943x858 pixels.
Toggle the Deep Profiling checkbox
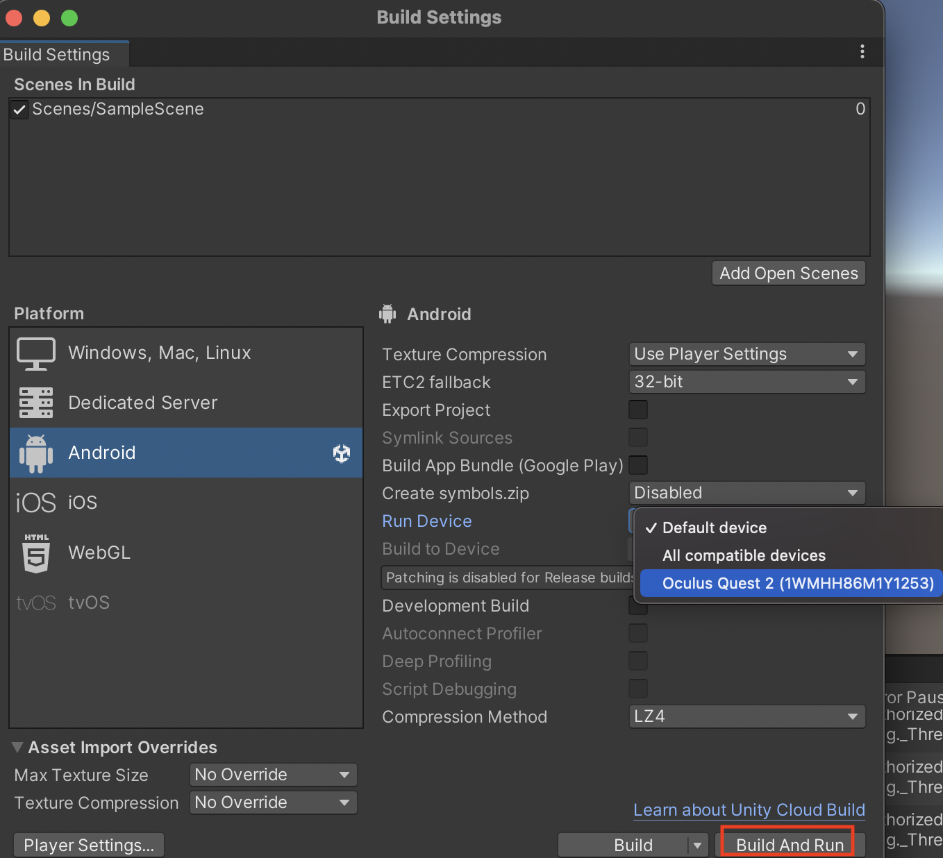coord(638,661)
